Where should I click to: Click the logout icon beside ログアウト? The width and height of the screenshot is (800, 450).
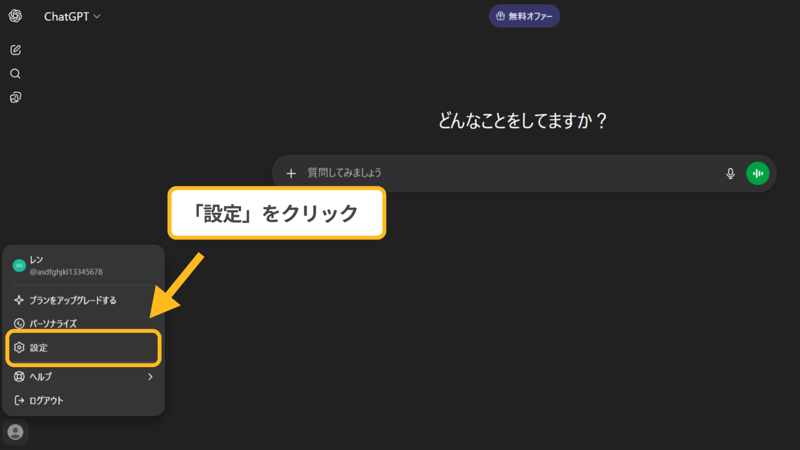point(18,400)
